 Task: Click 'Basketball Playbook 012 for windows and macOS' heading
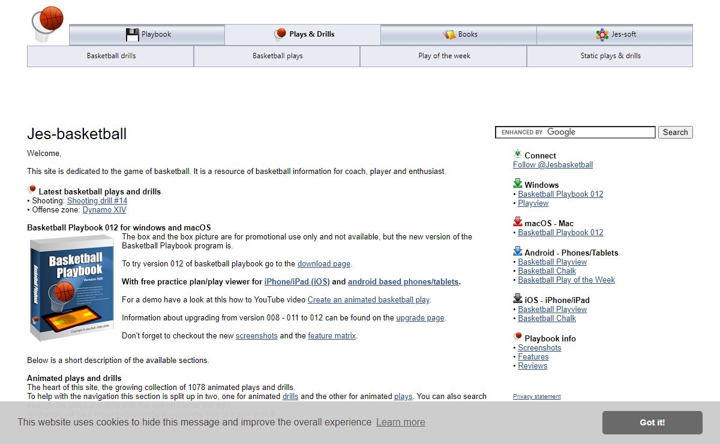point(119,227)
